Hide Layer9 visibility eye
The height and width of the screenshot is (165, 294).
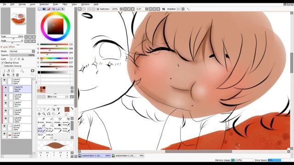(x=6, y=95)
